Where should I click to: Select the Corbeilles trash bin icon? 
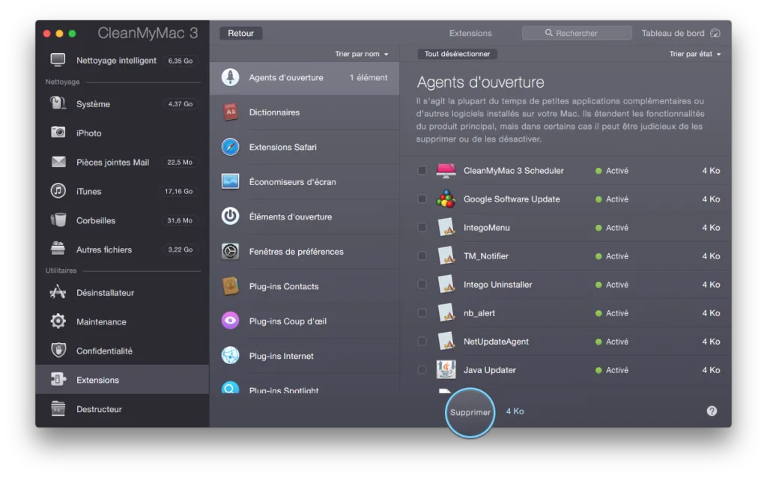(58, 220)
